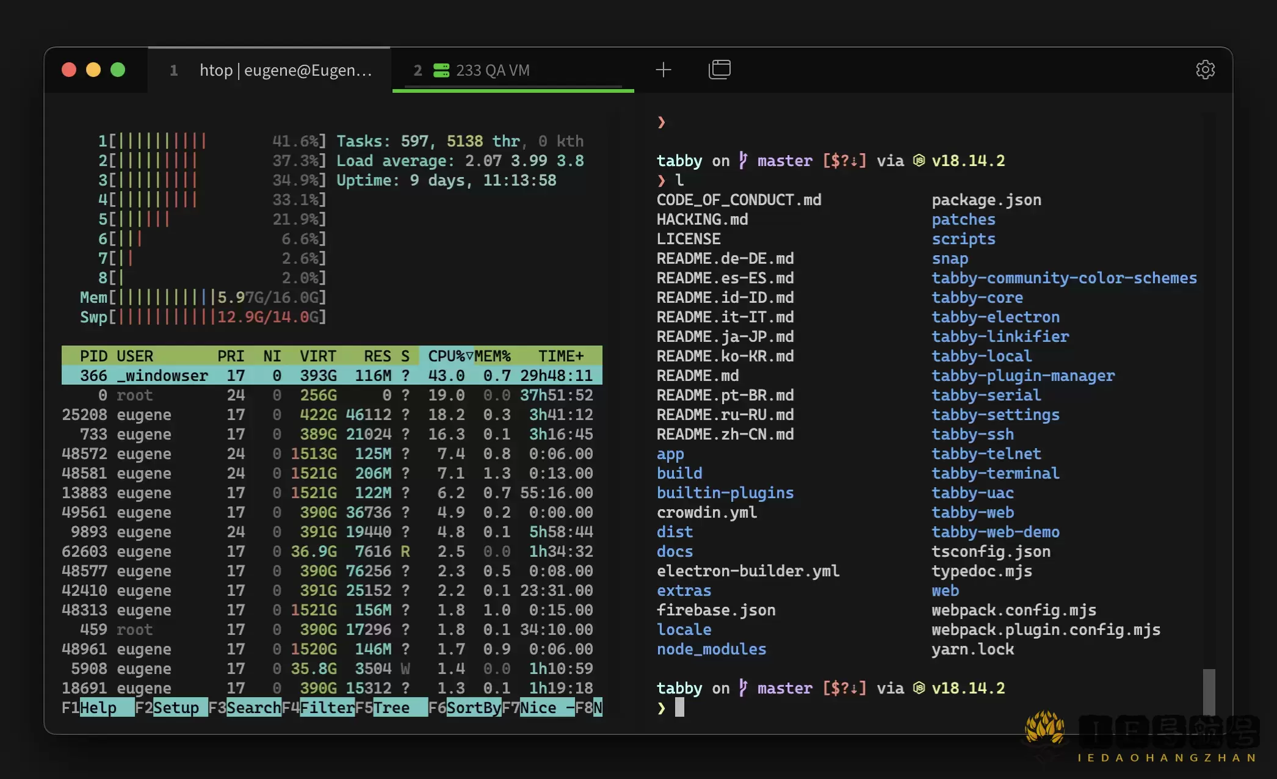This screenshot has height=779, width=1277.
Task: Click the Tasks count line
Action: click(460, 141)
